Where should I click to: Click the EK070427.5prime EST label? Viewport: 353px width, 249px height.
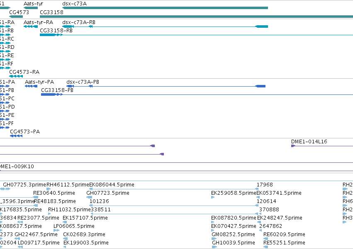[x=234, y=226]
